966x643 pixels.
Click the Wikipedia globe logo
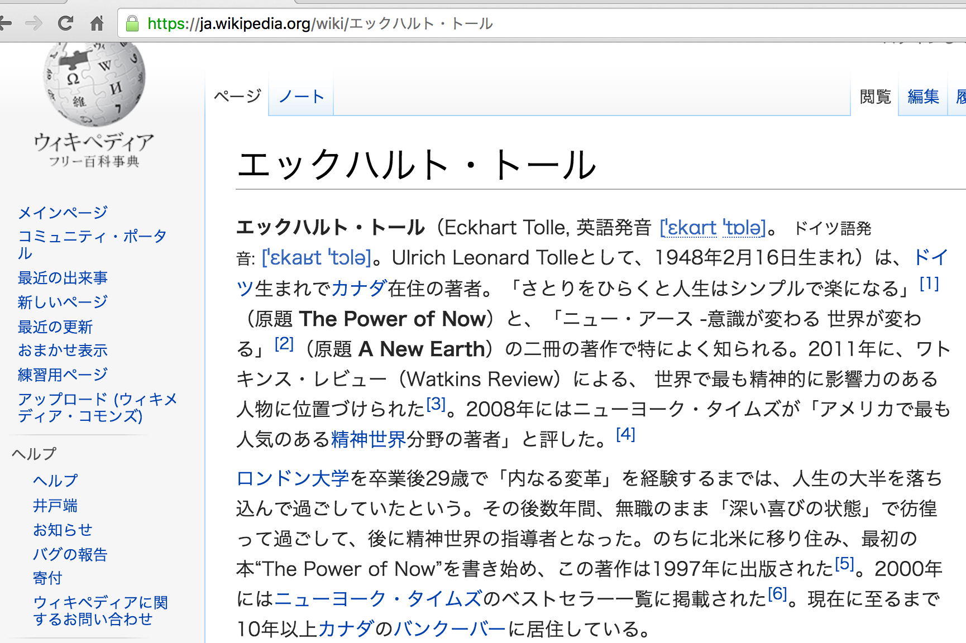[94, 84]
